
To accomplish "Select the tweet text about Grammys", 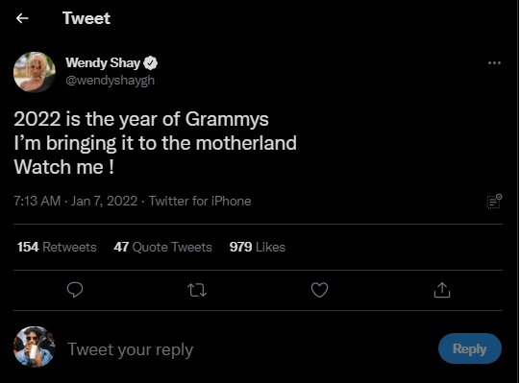I will coord(155,143).
